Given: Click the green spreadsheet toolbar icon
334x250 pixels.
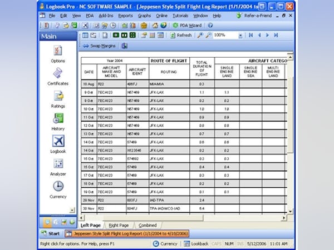Looking at the screenshot, I should click(74, 26).
